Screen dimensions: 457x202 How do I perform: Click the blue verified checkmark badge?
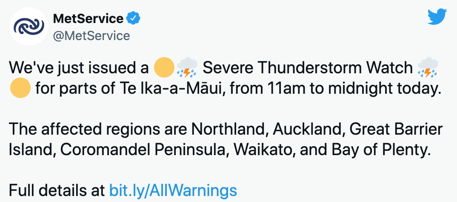point(133,19)
